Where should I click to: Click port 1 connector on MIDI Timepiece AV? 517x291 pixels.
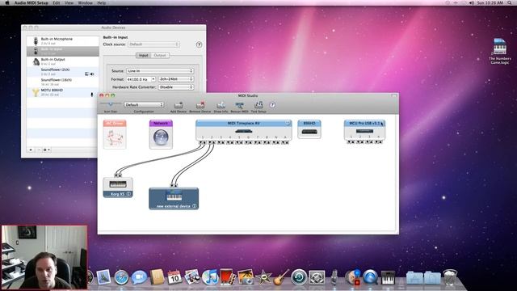point(203,142)
